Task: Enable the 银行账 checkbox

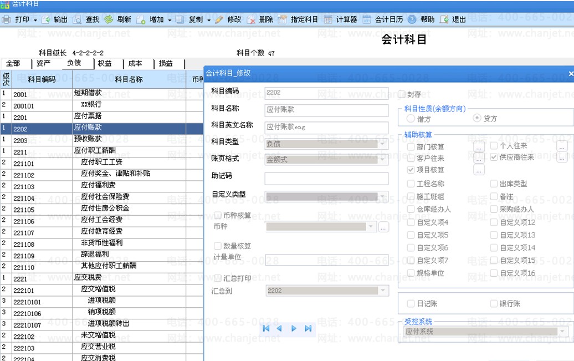Action: coord(494,303)
